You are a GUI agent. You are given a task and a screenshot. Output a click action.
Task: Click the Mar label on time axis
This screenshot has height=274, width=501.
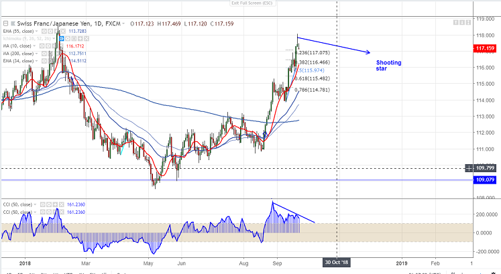pyautogui.click(x=86, y=263)
